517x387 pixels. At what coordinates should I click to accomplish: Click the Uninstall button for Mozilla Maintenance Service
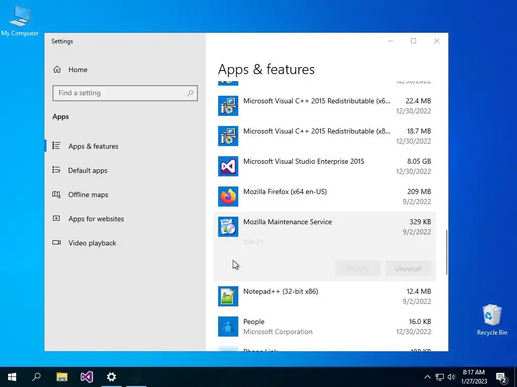click(x=408, y=269)
